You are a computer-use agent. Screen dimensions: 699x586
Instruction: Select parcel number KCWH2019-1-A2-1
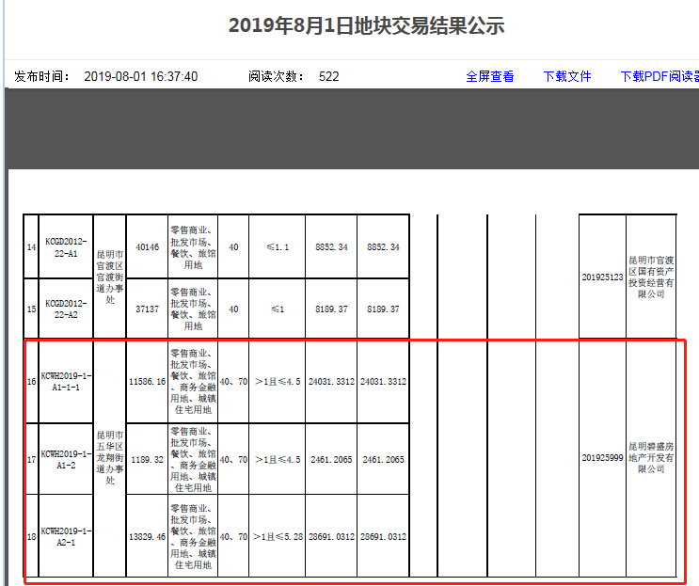(x=66, y=536)
